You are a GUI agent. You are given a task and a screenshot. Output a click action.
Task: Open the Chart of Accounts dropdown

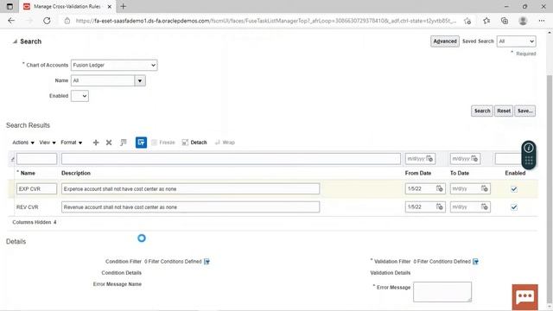[114, 66]
